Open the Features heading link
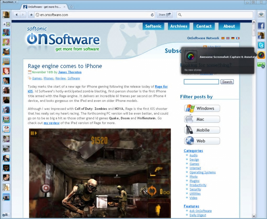 click(191, 206)
